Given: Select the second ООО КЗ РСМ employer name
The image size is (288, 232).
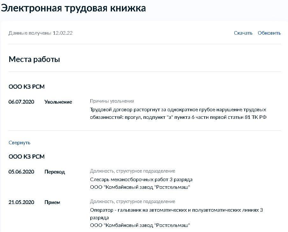Looking at the screenshot, I should [27, 157].
